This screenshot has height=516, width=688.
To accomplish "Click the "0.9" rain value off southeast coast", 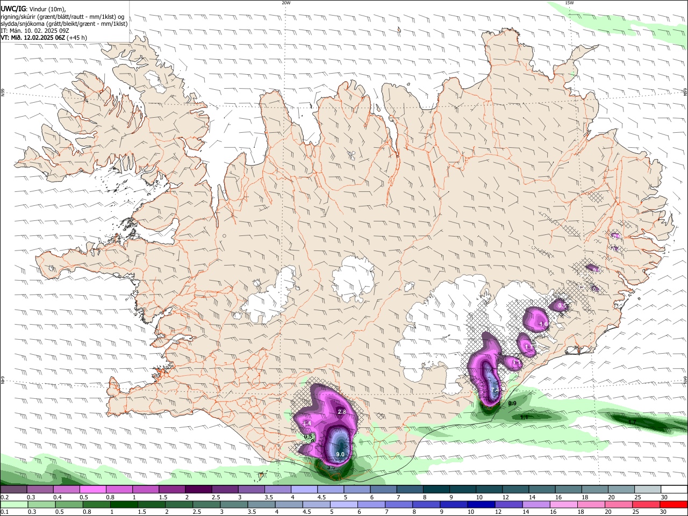I will pos(512,404).
